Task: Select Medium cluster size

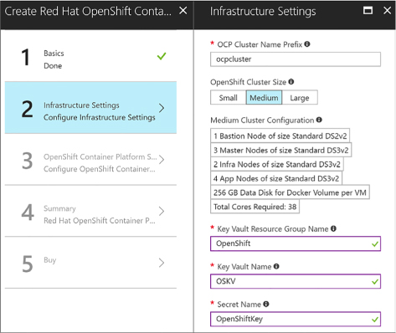Action: [x=264, y=98]
